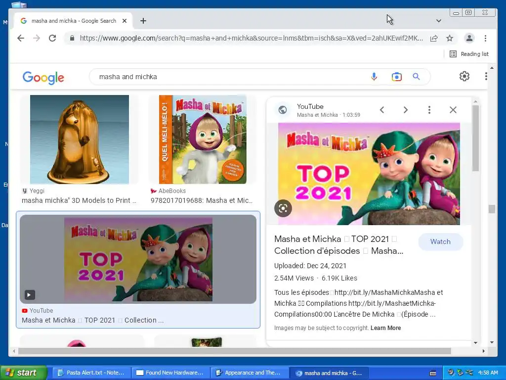Open the Chrome profile avatar

click(x=469, y=38)
